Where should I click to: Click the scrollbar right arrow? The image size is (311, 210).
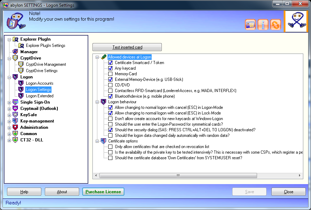(x=299, y=175)
